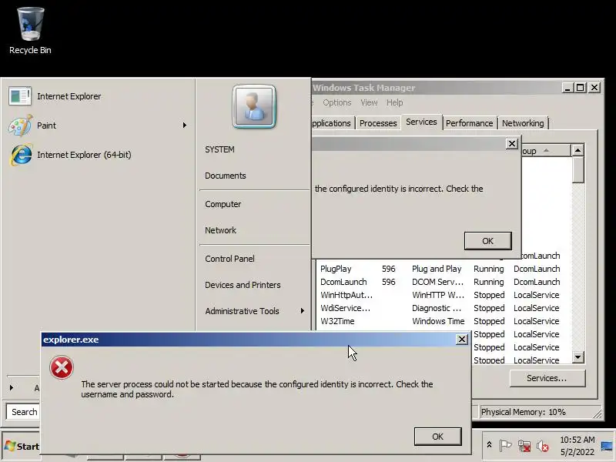This screenshot has height=462, width=616.
Task: Click the Plug and Play description cell
Action: [x=437, y=269]
